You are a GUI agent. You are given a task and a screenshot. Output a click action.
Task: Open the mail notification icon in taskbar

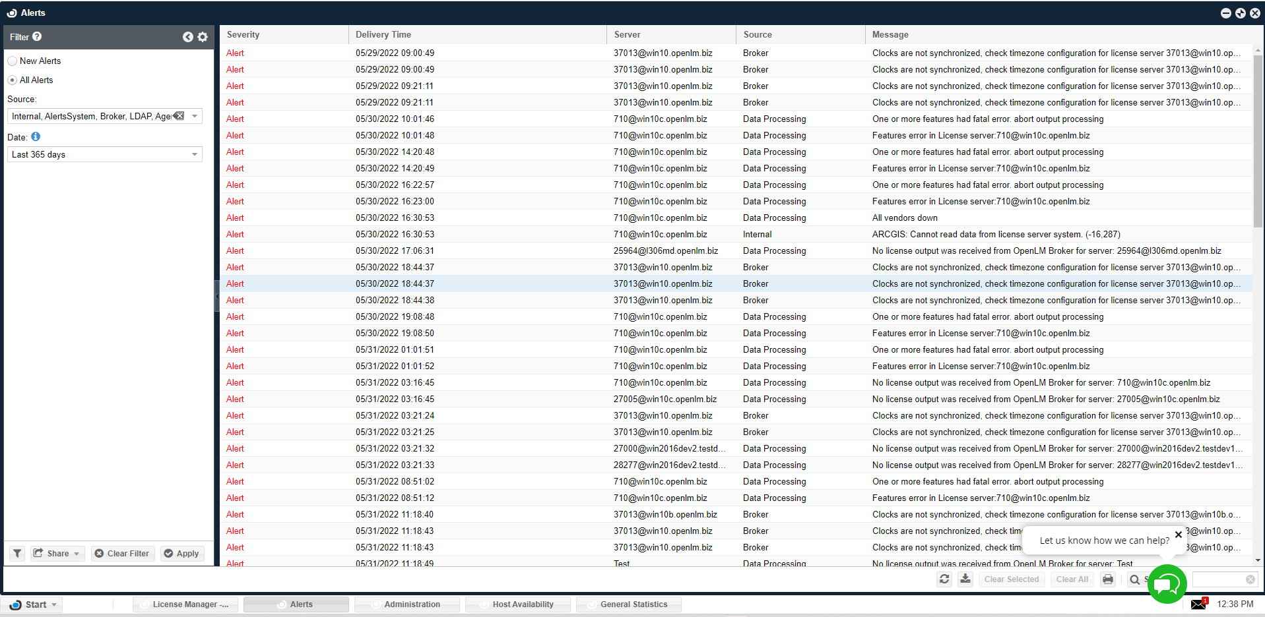tap(1198, 604)
